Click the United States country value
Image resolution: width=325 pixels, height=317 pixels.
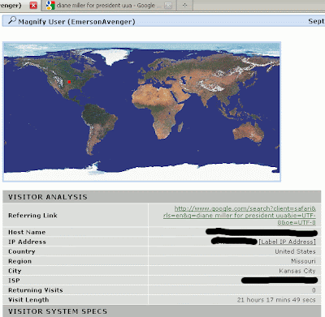click(295, 251)
